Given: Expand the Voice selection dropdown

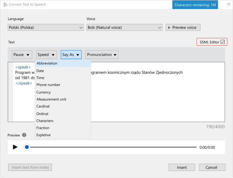Looking at the screenshot, I should point(125,27).
